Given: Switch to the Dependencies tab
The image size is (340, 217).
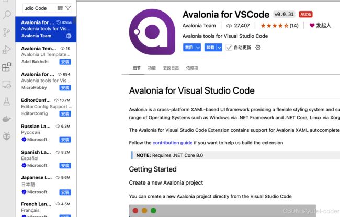Looking at the screenshot, I should [x=192, y=68].
